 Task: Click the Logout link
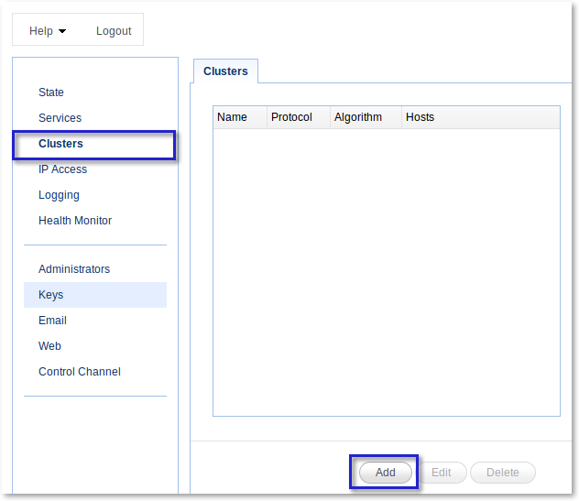(x=114, y=31)
